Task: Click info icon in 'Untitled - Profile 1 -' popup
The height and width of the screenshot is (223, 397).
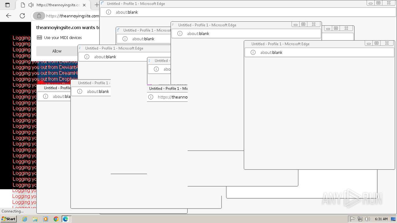Action: click(x=80, y=91)
